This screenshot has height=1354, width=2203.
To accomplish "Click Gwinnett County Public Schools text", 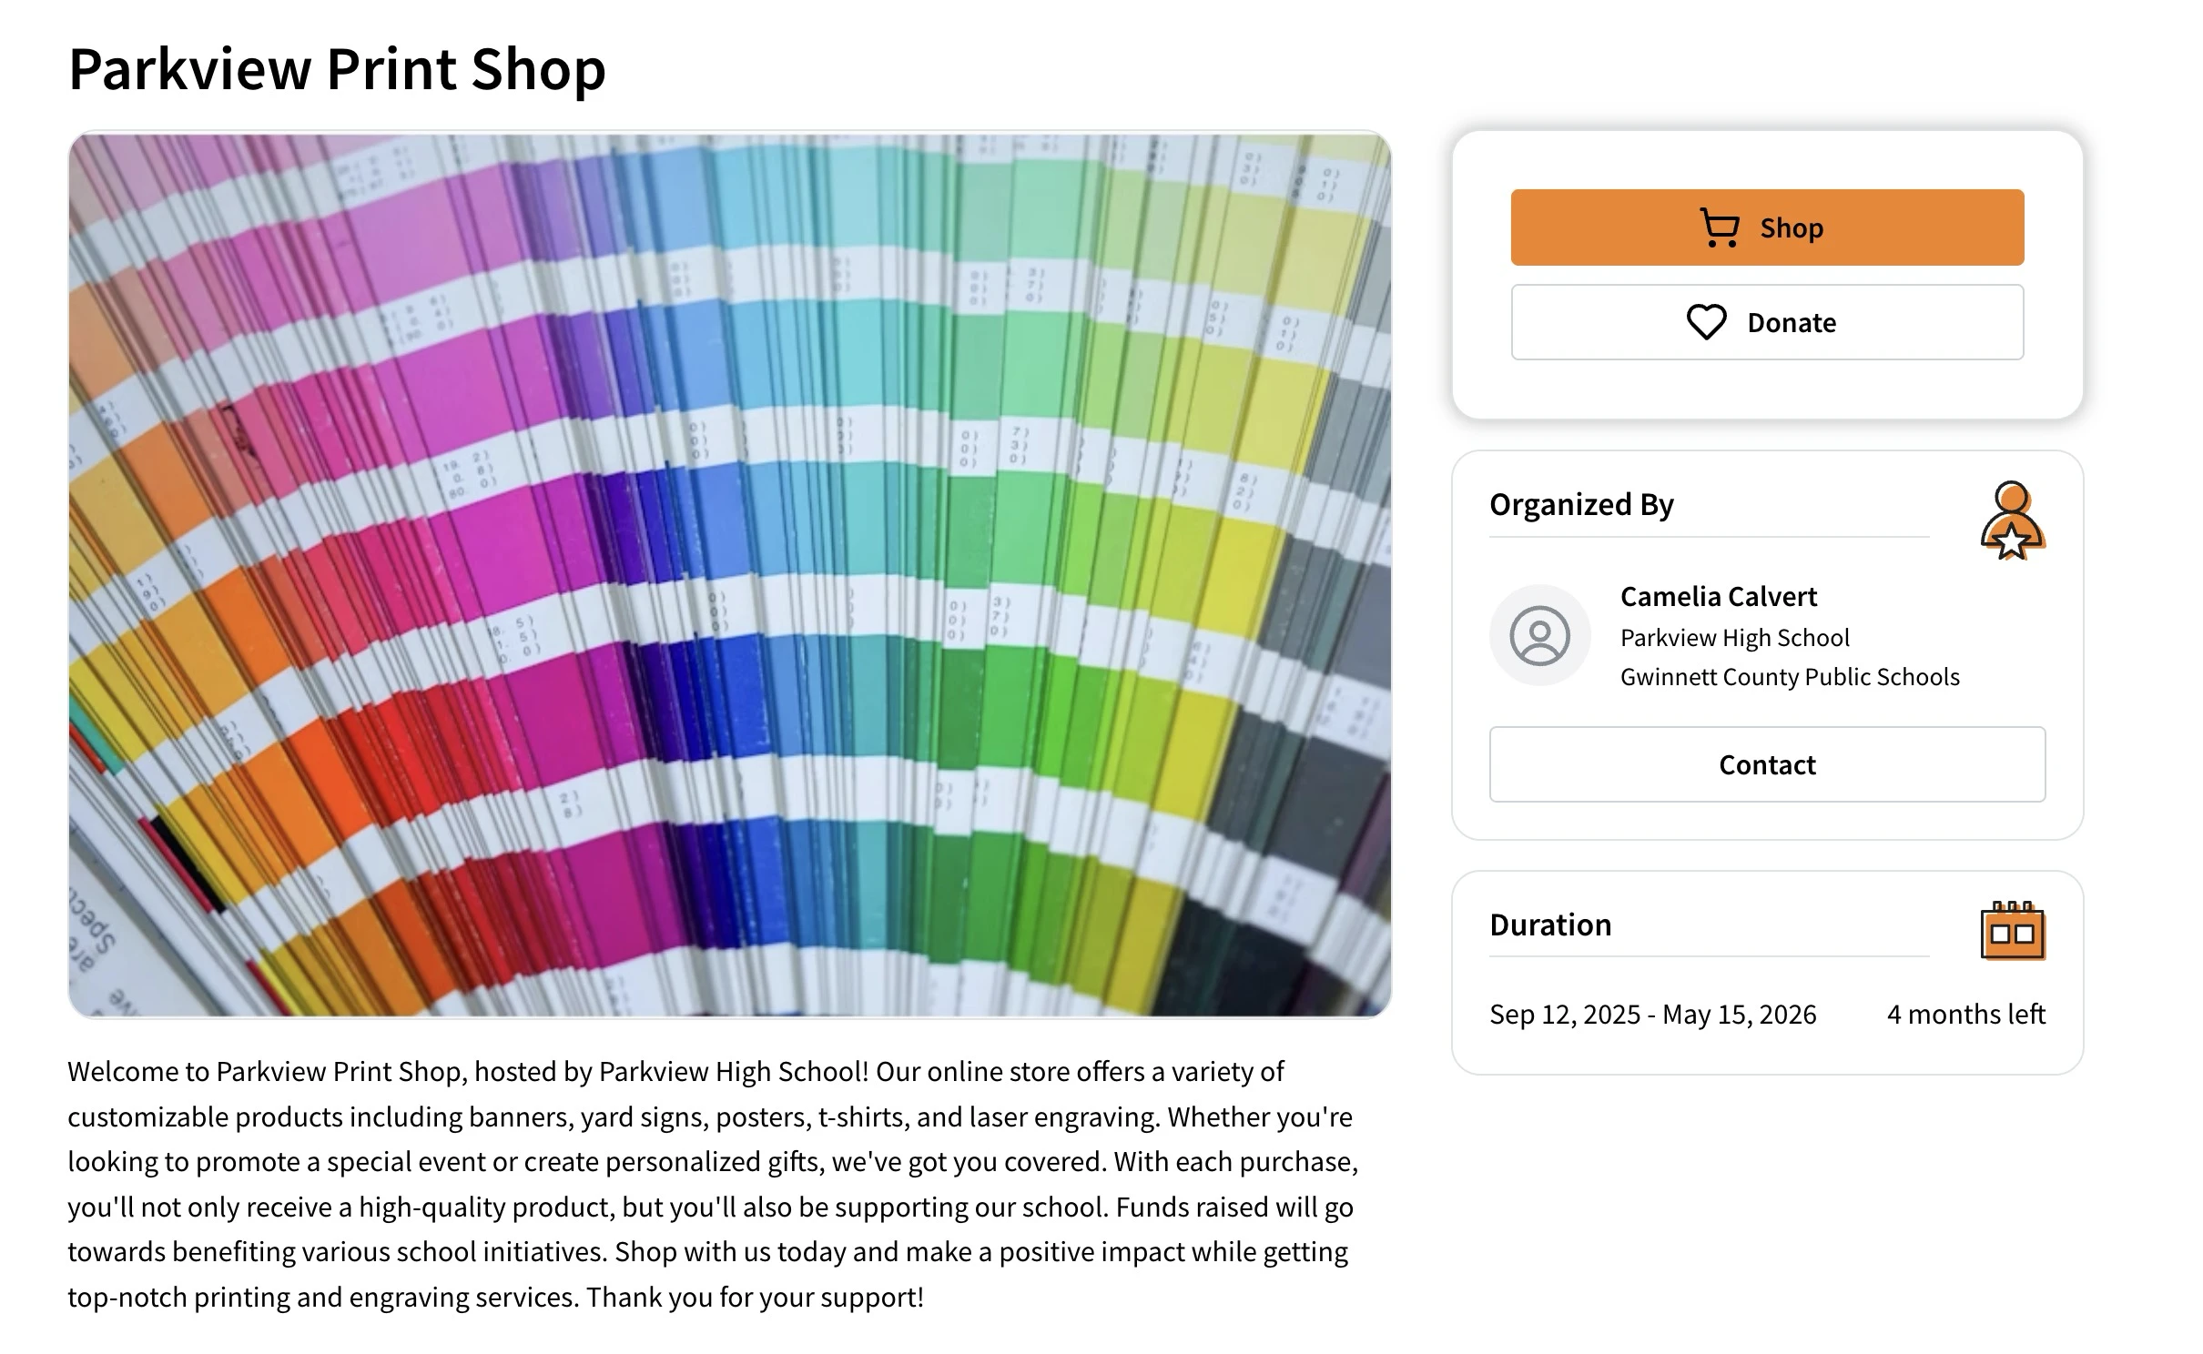I will pos(1789,677).
